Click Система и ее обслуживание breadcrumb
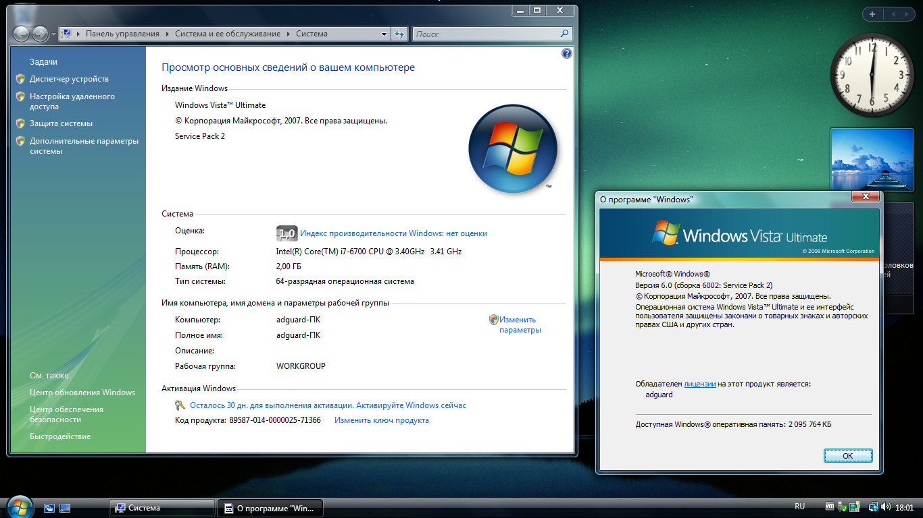This screenshot has width=923, height=518. (227, 34)
